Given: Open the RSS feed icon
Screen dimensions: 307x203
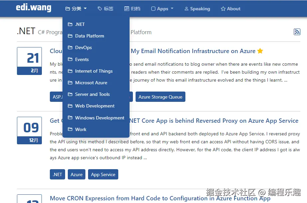Looking at the screenshot, I should click(x=297, y=32).
